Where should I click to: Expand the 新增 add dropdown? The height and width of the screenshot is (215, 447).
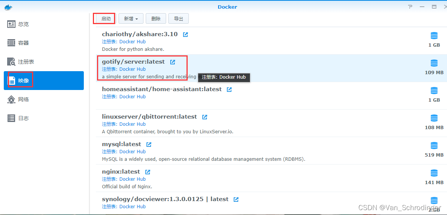click(x=131, y=19)
